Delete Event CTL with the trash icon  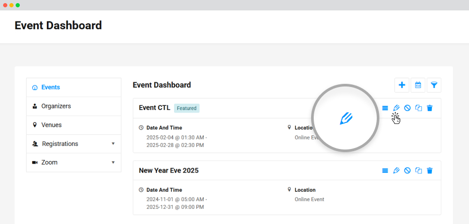[x=430, y=108]
